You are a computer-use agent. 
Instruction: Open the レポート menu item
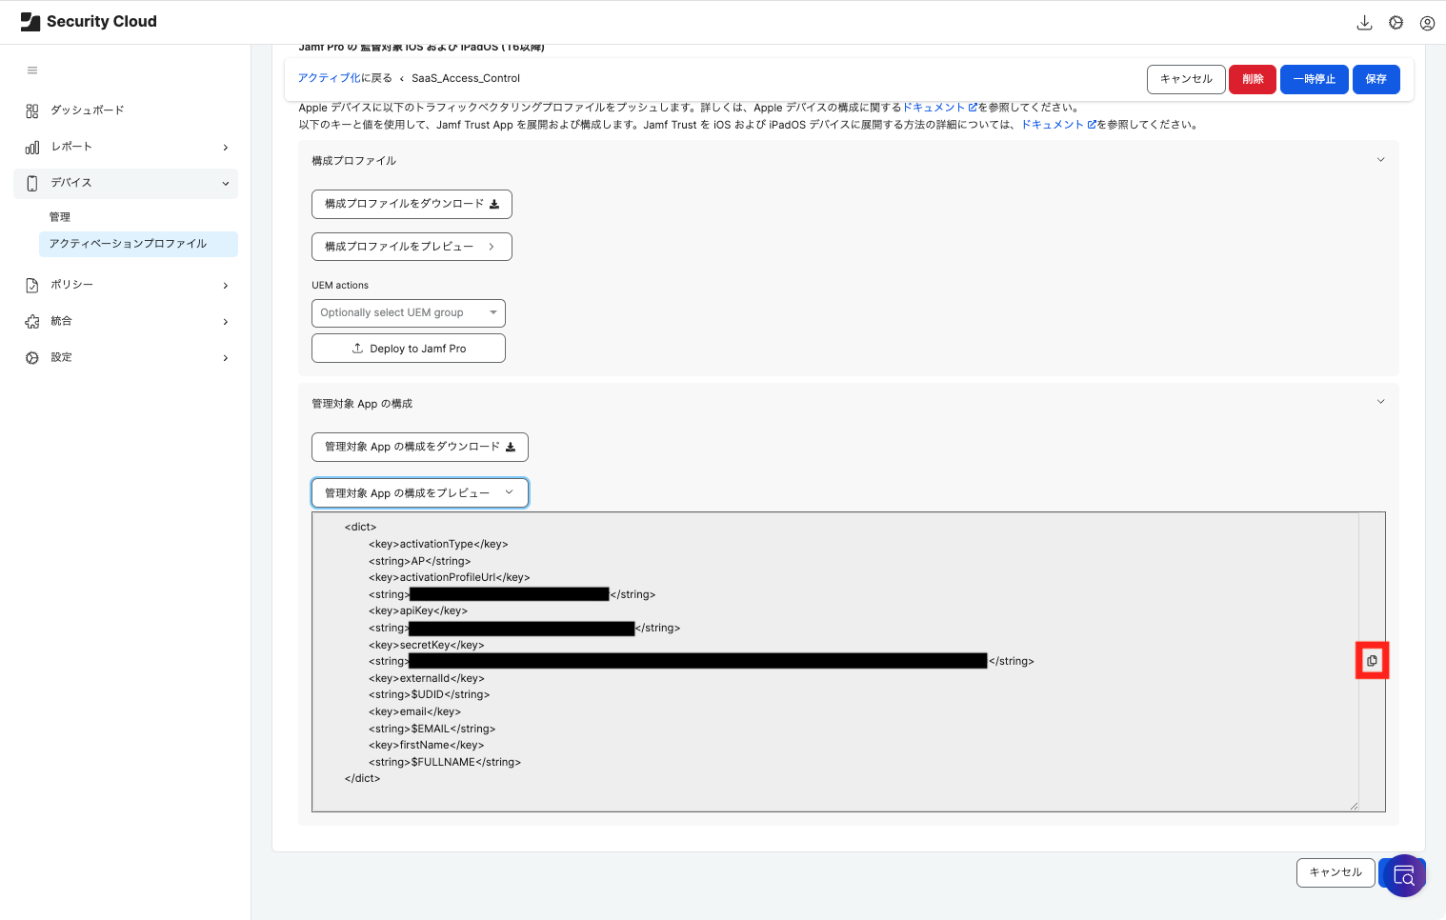[x=126, y=147]
